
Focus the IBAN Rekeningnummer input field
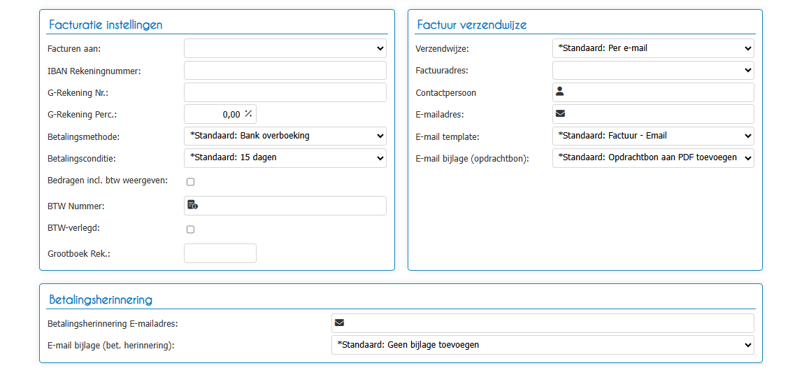click(285, 71)
